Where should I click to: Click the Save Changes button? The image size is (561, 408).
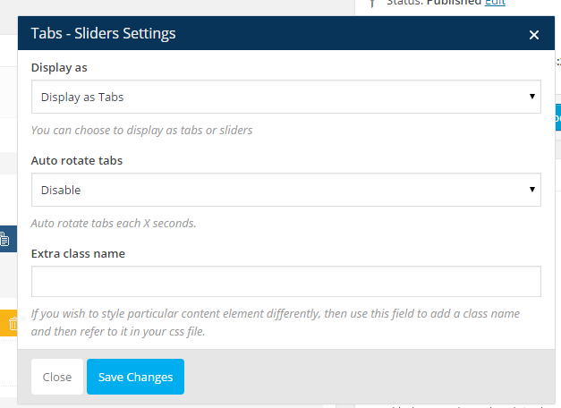135,377
